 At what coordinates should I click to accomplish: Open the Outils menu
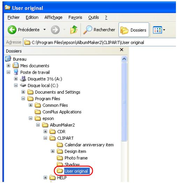pyautogui.click(x=94, y=17)
